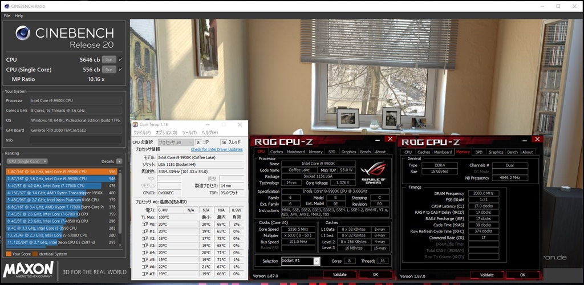Open the Help menu in Cinebench

coord(19,15)
